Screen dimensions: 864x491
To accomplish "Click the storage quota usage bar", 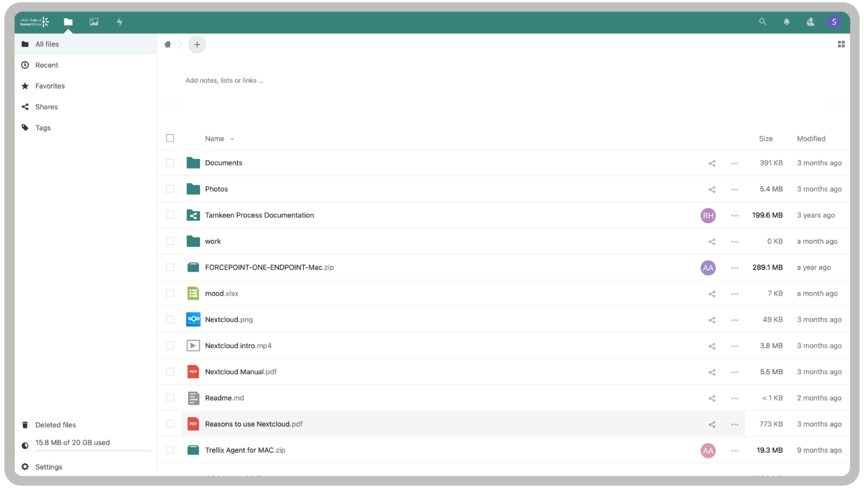I will point(93,451).
